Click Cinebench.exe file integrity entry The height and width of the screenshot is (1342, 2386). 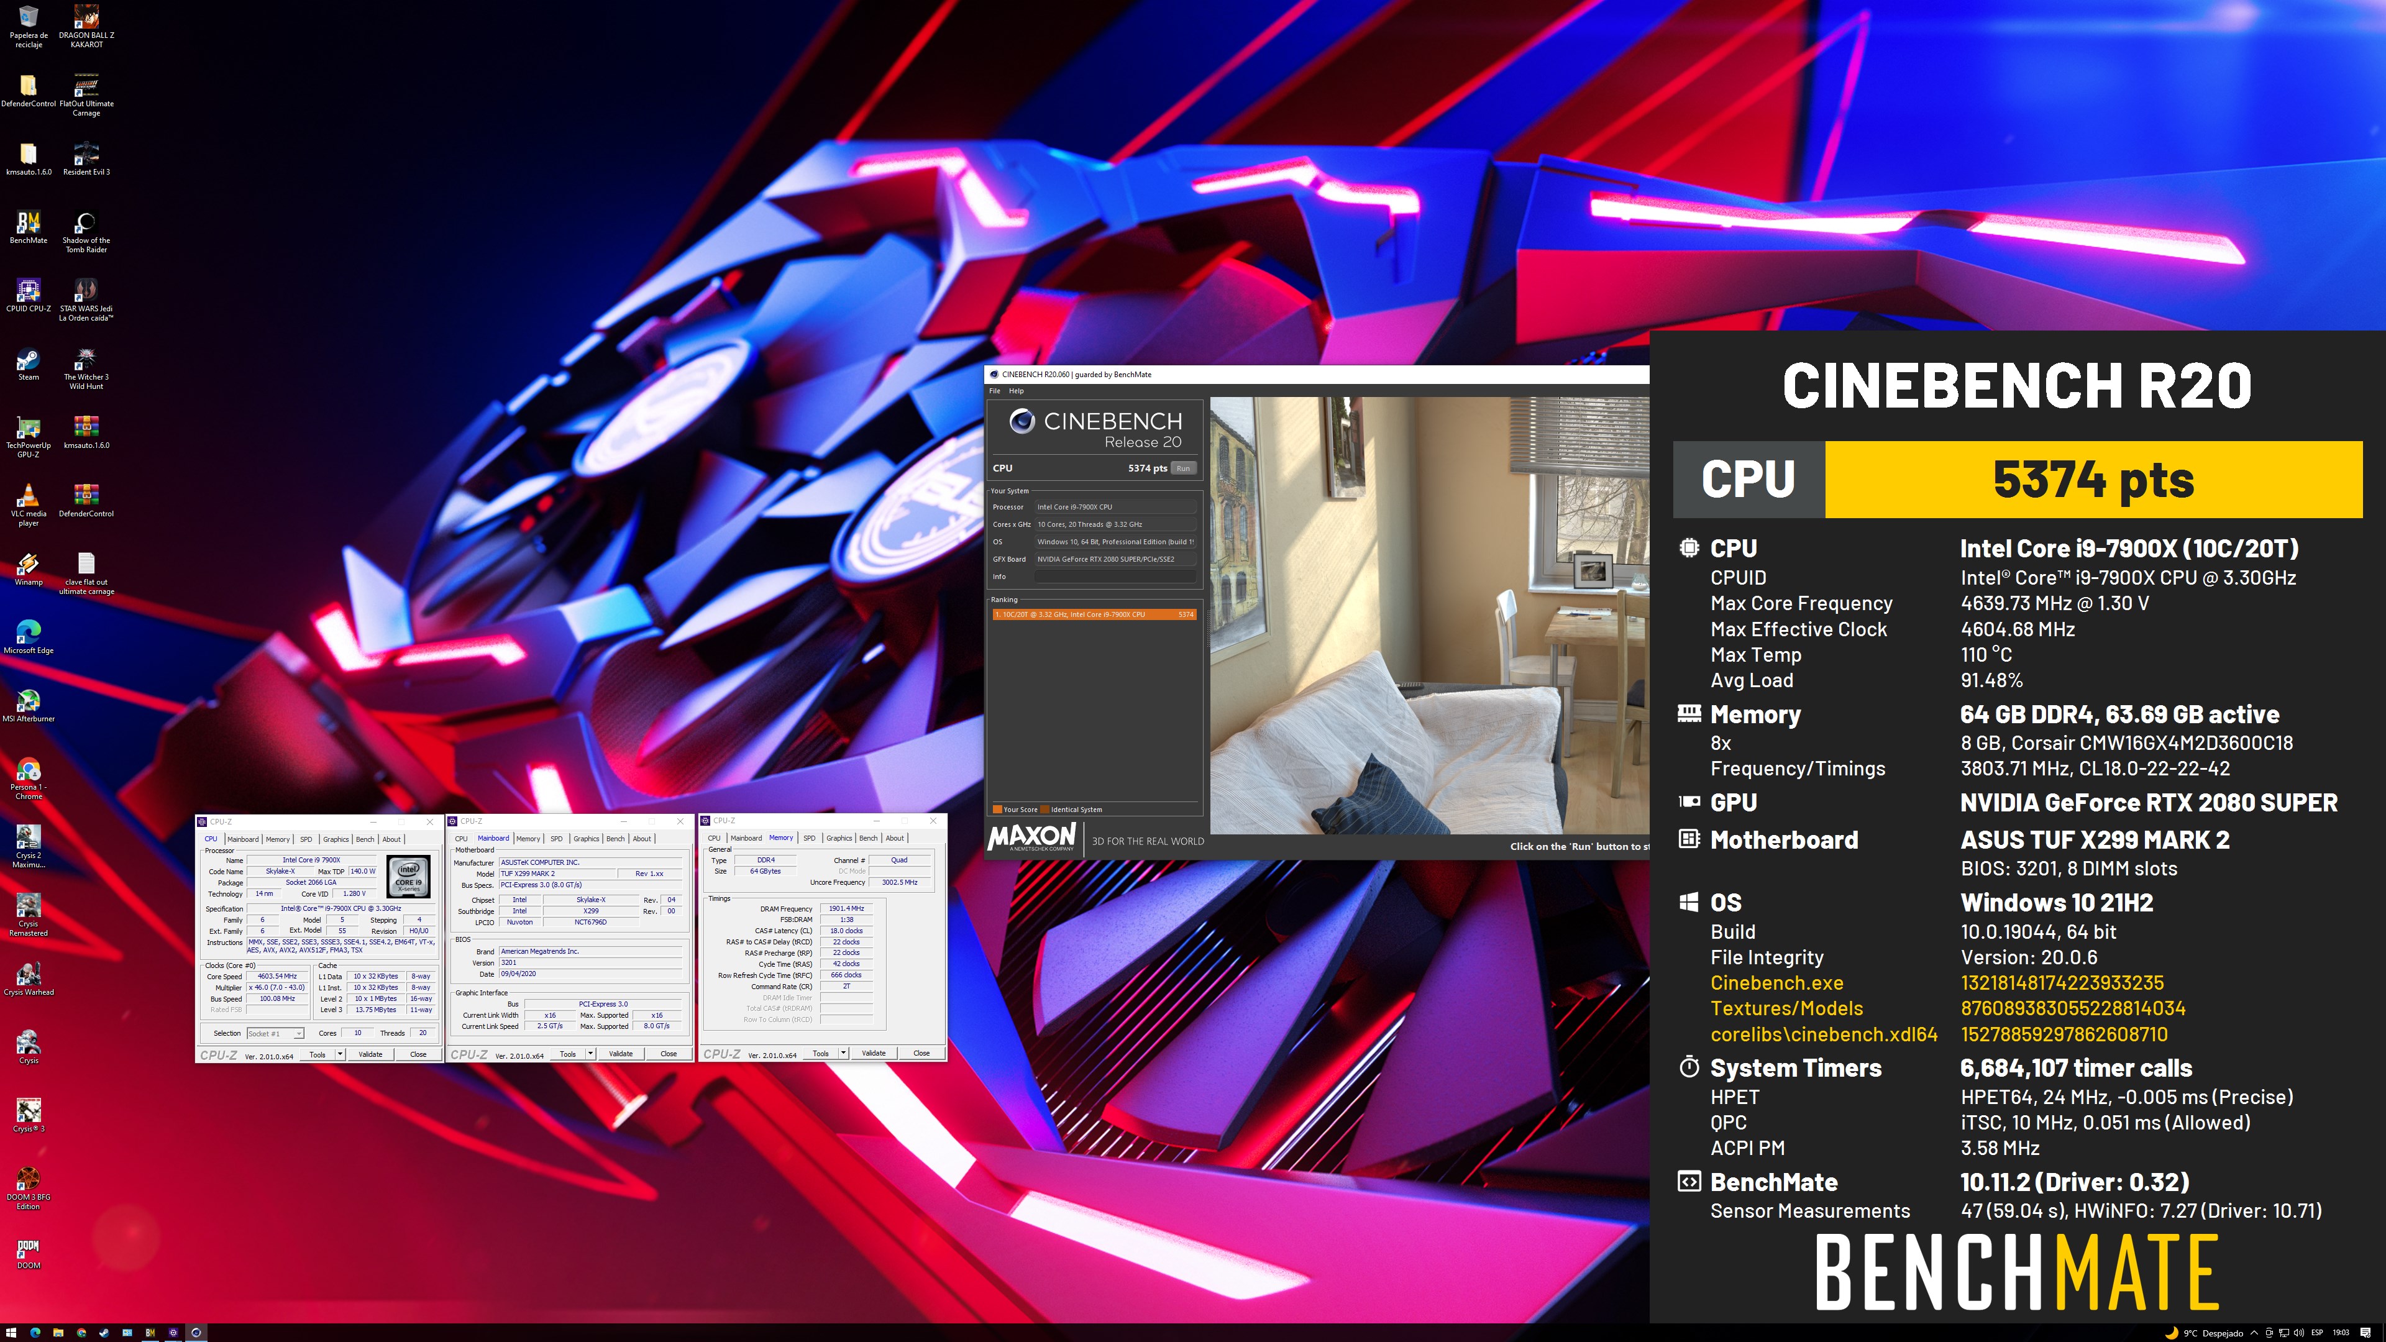point(1776,983)
